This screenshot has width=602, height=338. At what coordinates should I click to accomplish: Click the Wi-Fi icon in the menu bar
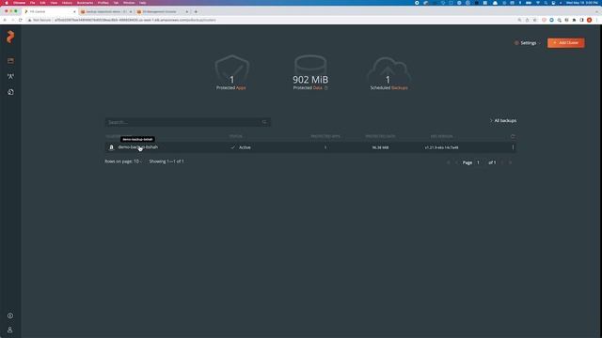(537, 3)
